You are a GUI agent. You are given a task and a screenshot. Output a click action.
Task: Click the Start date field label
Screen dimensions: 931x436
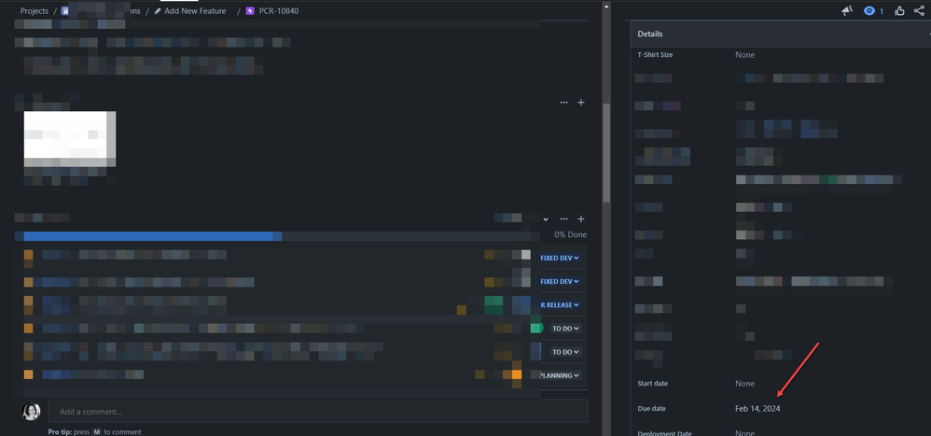pos(652,384)
